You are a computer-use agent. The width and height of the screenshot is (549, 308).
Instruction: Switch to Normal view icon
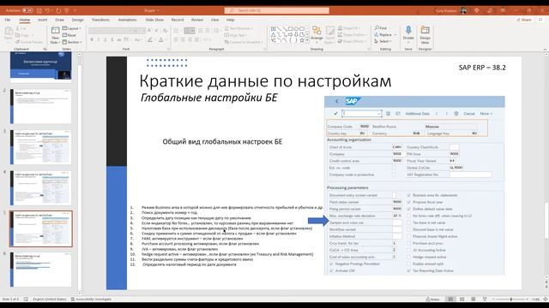(x=450, y=299)
